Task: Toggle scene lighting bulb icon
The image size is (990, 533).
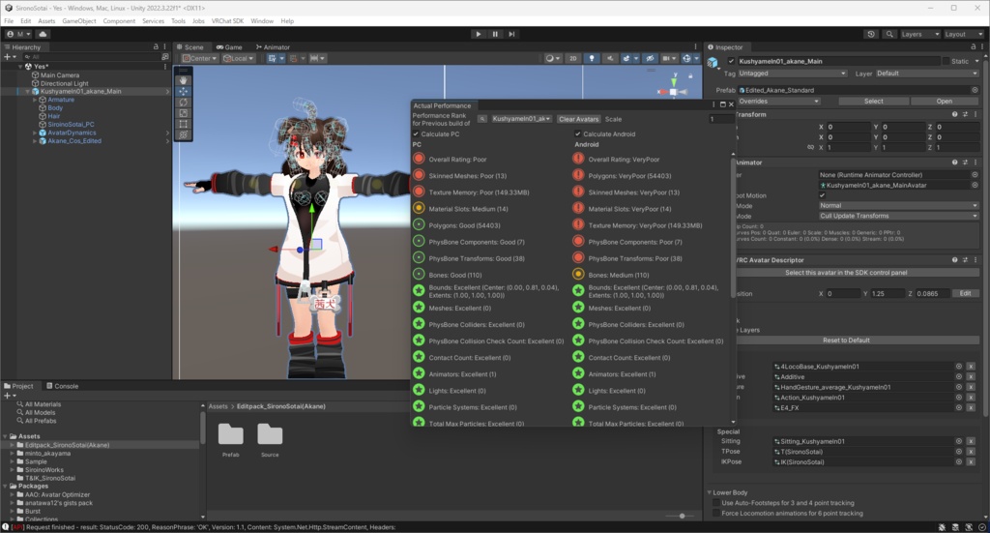Action: (x=592, y=58)
